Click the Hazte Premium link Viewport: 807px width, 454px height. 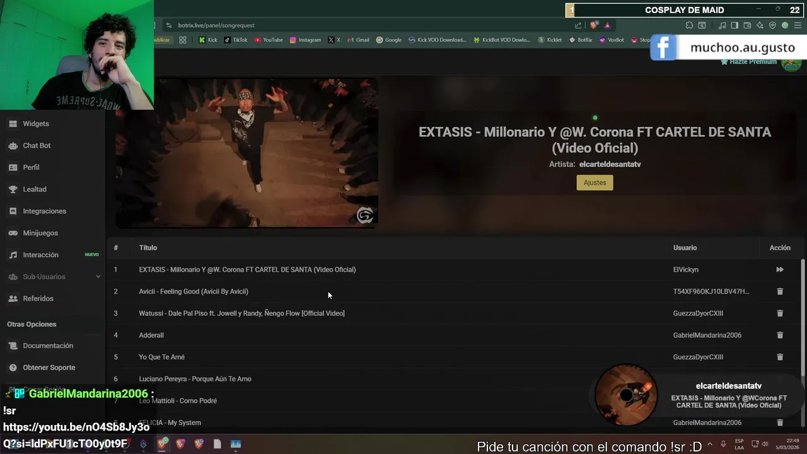tap(748, 62)
